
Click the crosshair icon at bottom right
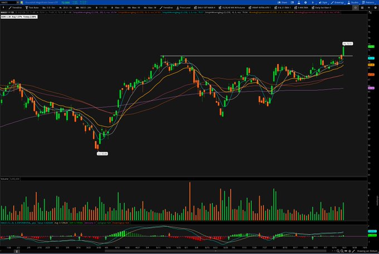pyautogui.click(x=350, y=251)
